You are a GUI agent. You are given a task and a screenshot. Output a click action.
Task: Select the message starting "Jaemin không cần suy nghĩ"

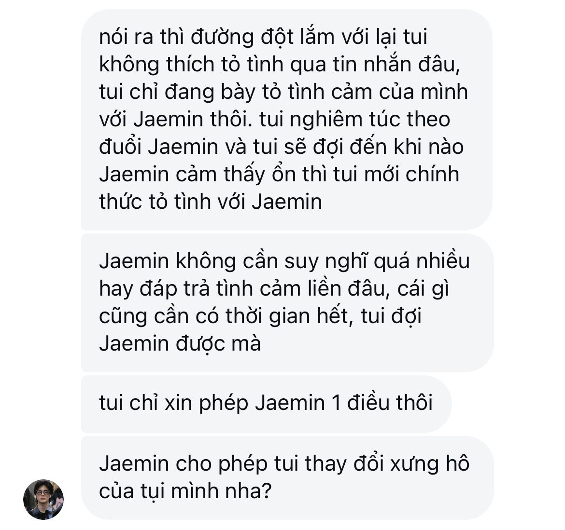click(x=287, y=302)
